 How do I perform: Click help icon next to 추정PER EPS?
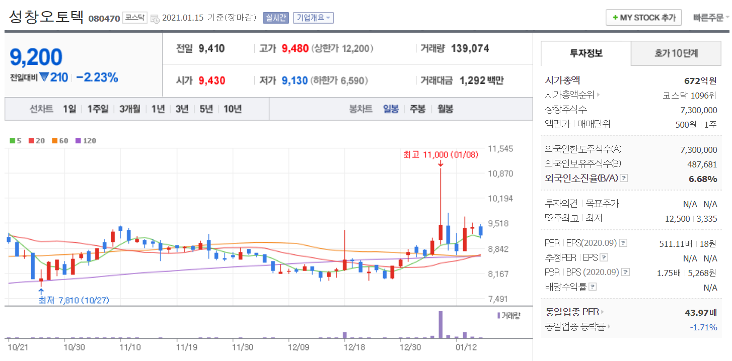tap(604, 258)
